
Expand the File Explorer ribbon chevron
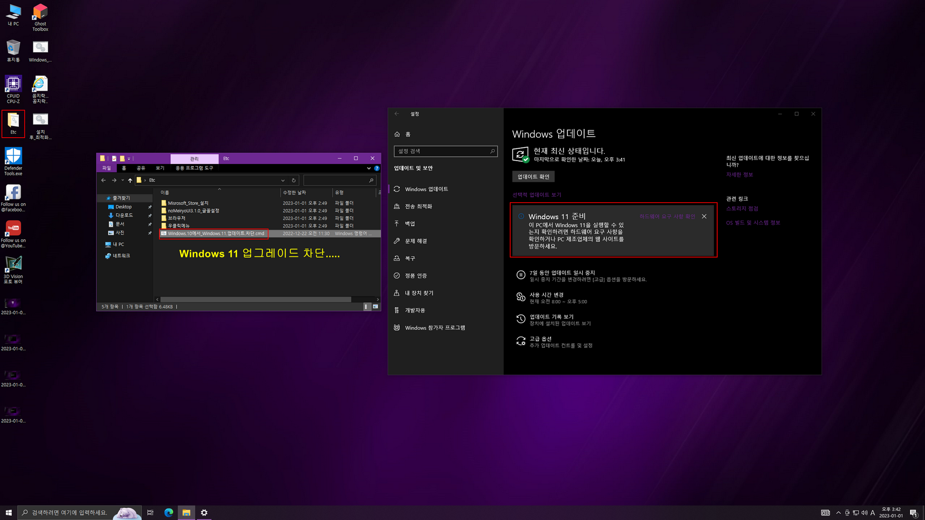click(x=369, y=168)
